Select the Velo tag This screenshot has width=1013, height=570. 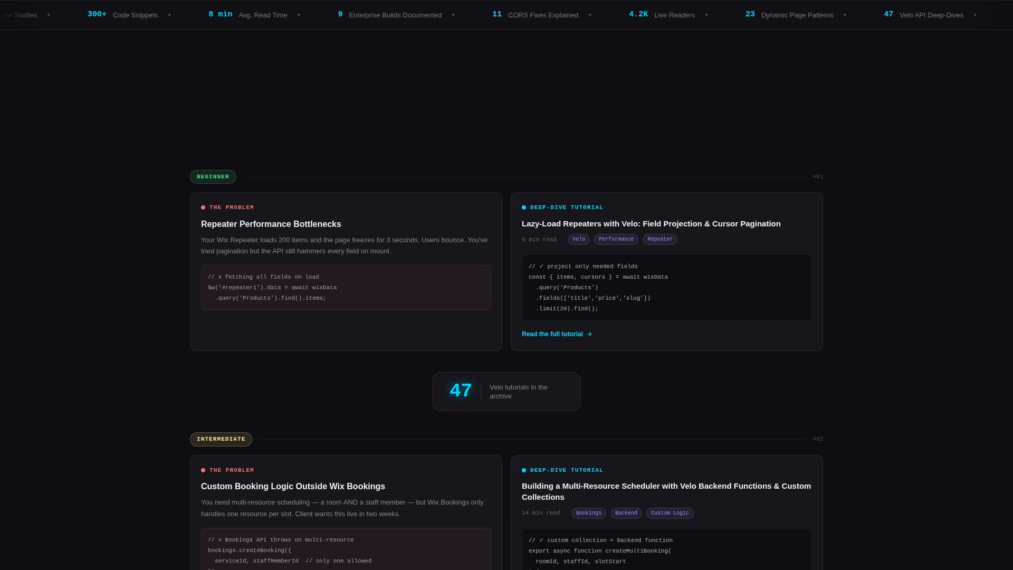point(579,239)
